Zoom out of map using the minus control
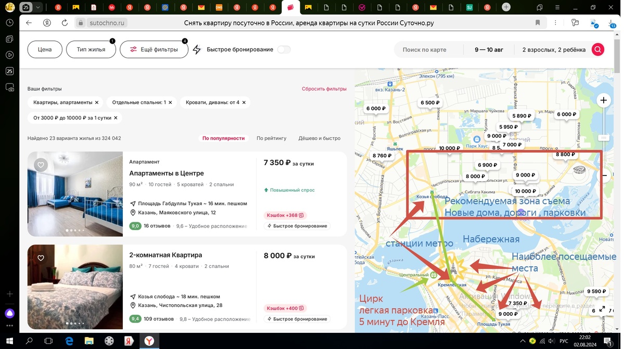 (604, 176)
